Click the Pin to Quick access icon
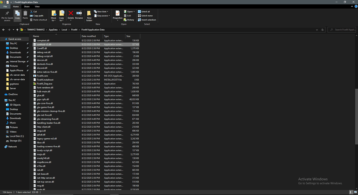This screenshot has width=358, height=195. coord(7,15)
